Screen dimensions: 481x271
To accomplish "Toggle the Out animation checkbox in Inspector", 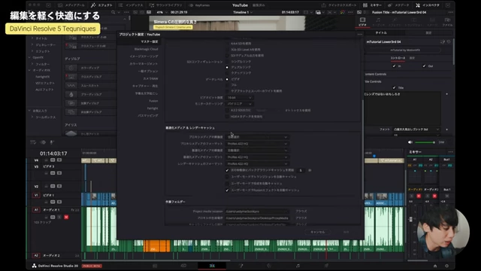I will click(x=424, y=66).
